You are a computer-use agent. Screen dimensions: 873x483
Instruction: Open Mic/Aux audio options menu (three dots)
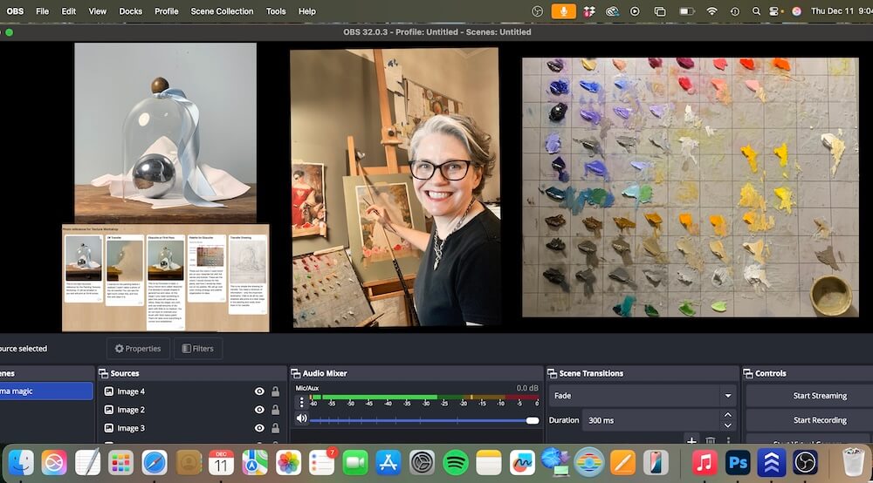(302, 402)
